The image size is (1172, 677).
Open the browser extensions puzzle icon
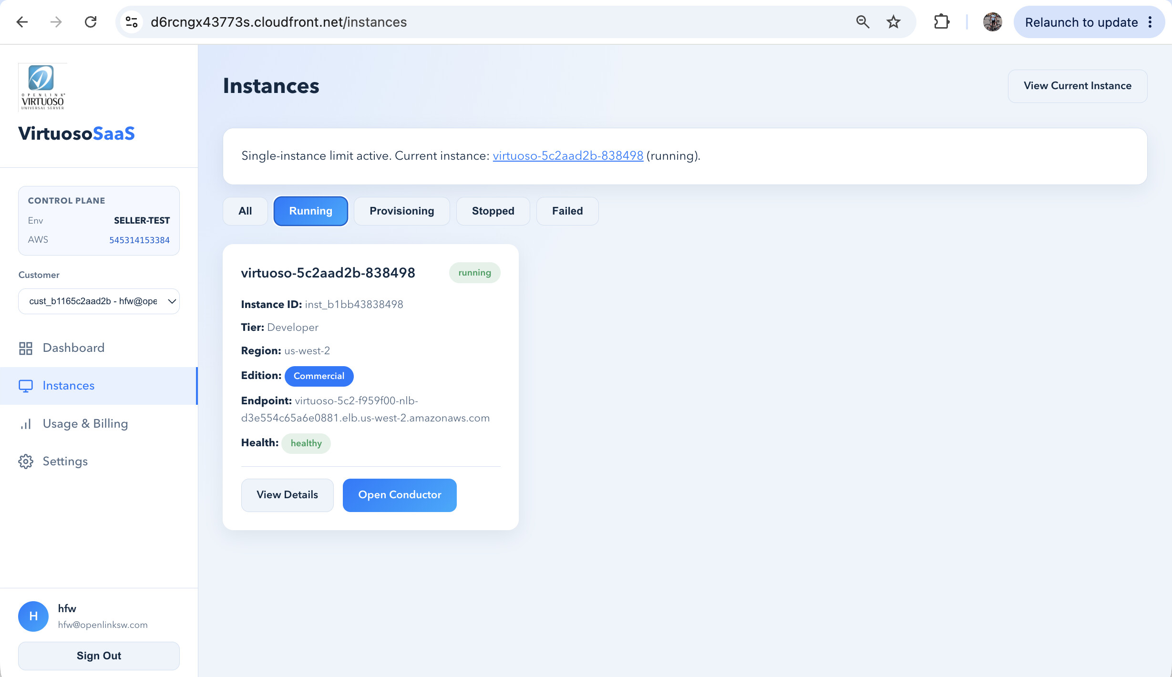(942, 22)
